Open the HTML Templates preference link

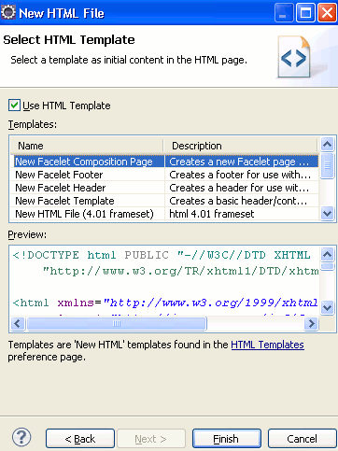[267, 345]
